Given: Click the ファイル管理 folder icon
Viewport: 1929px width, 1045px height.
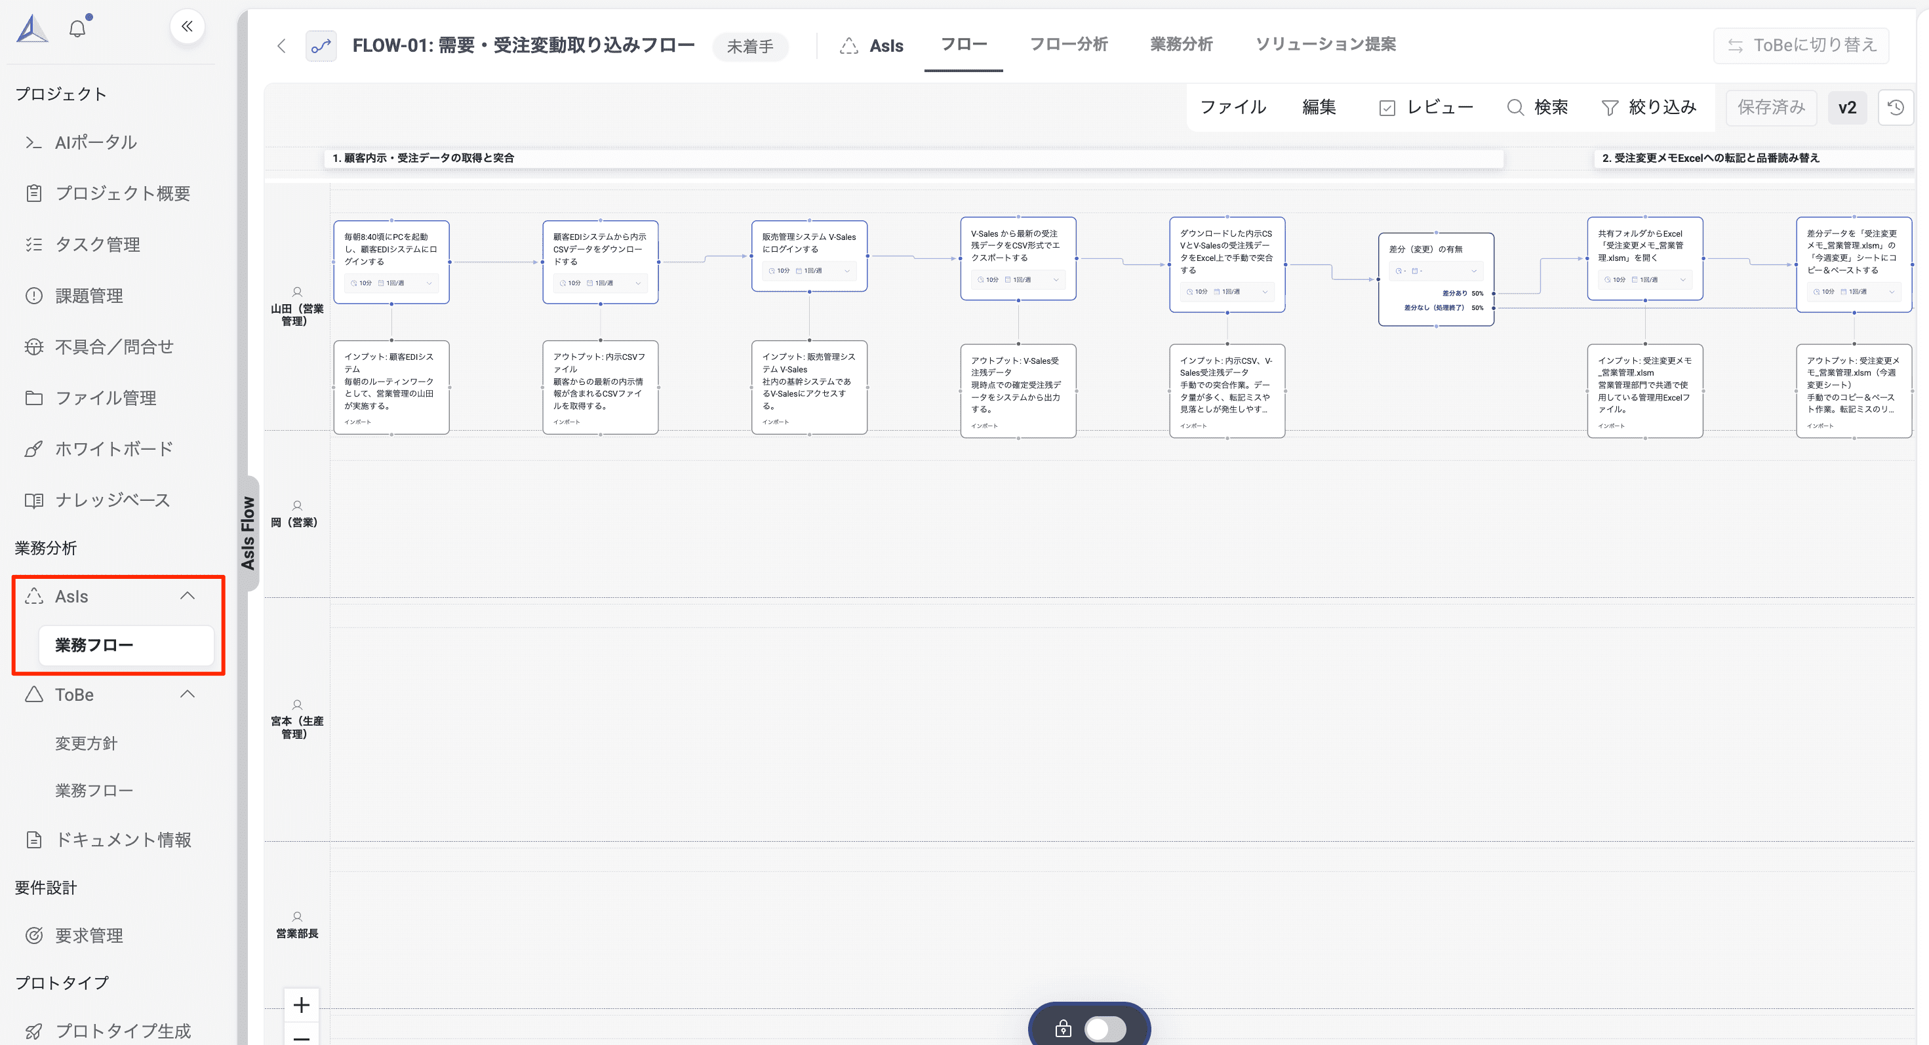Looking at the screenshot, I should tap(33, 397).
